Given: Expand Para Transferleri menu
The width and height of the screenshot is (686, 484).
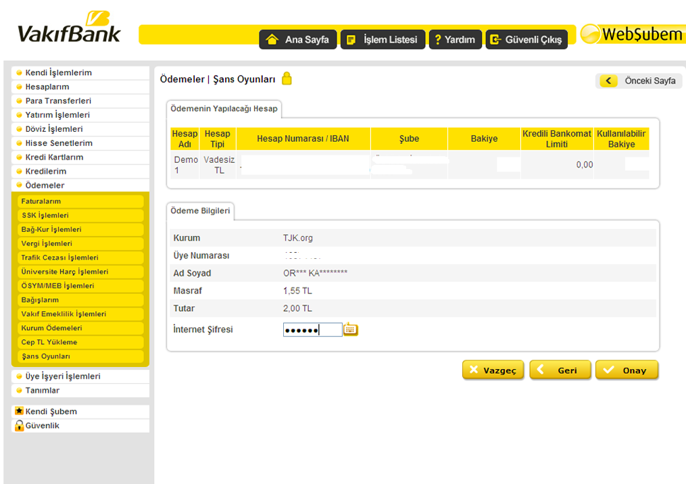Looking at the screenshot, I should pyautogui.click(x=80, y=101).
